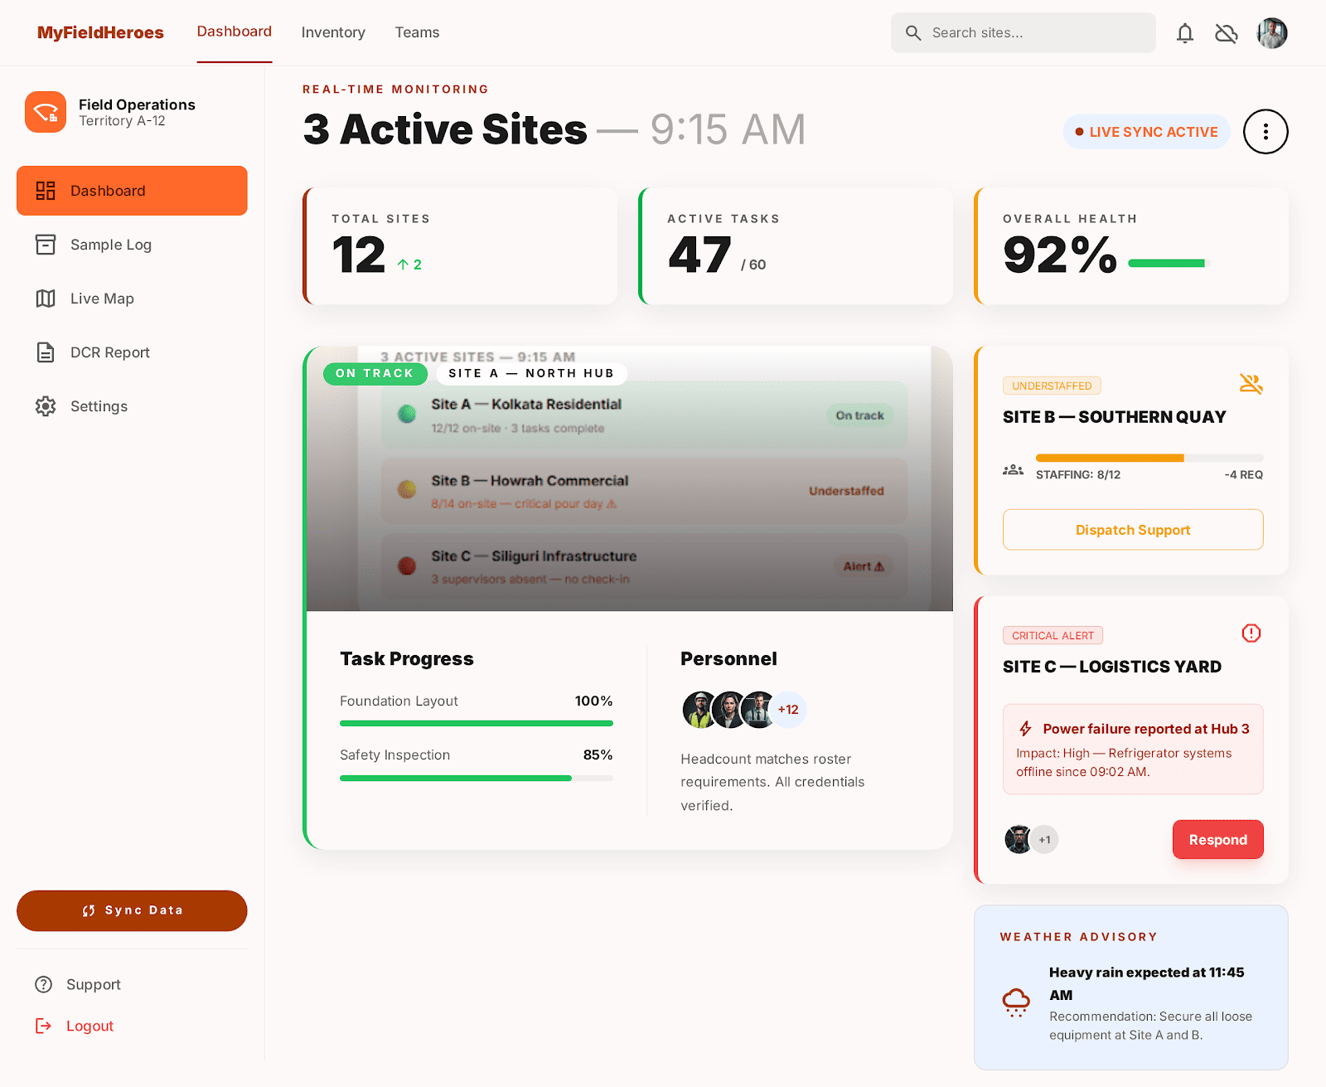
Task: Open Power failure reported at Hub 3 alert
Action: pyautogui.click(x=1133, y=750)
